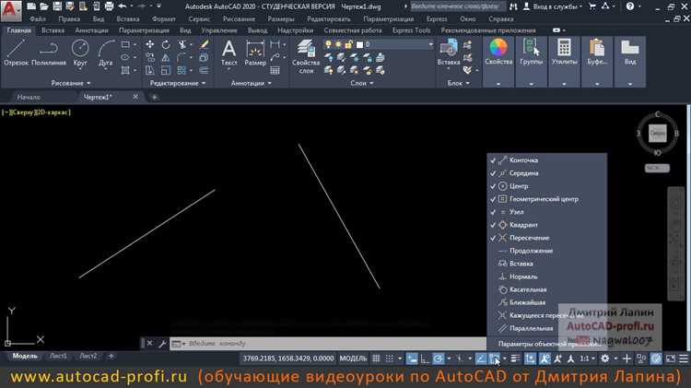
Task: Click the command line customize wrench icon
Action: 162,344
